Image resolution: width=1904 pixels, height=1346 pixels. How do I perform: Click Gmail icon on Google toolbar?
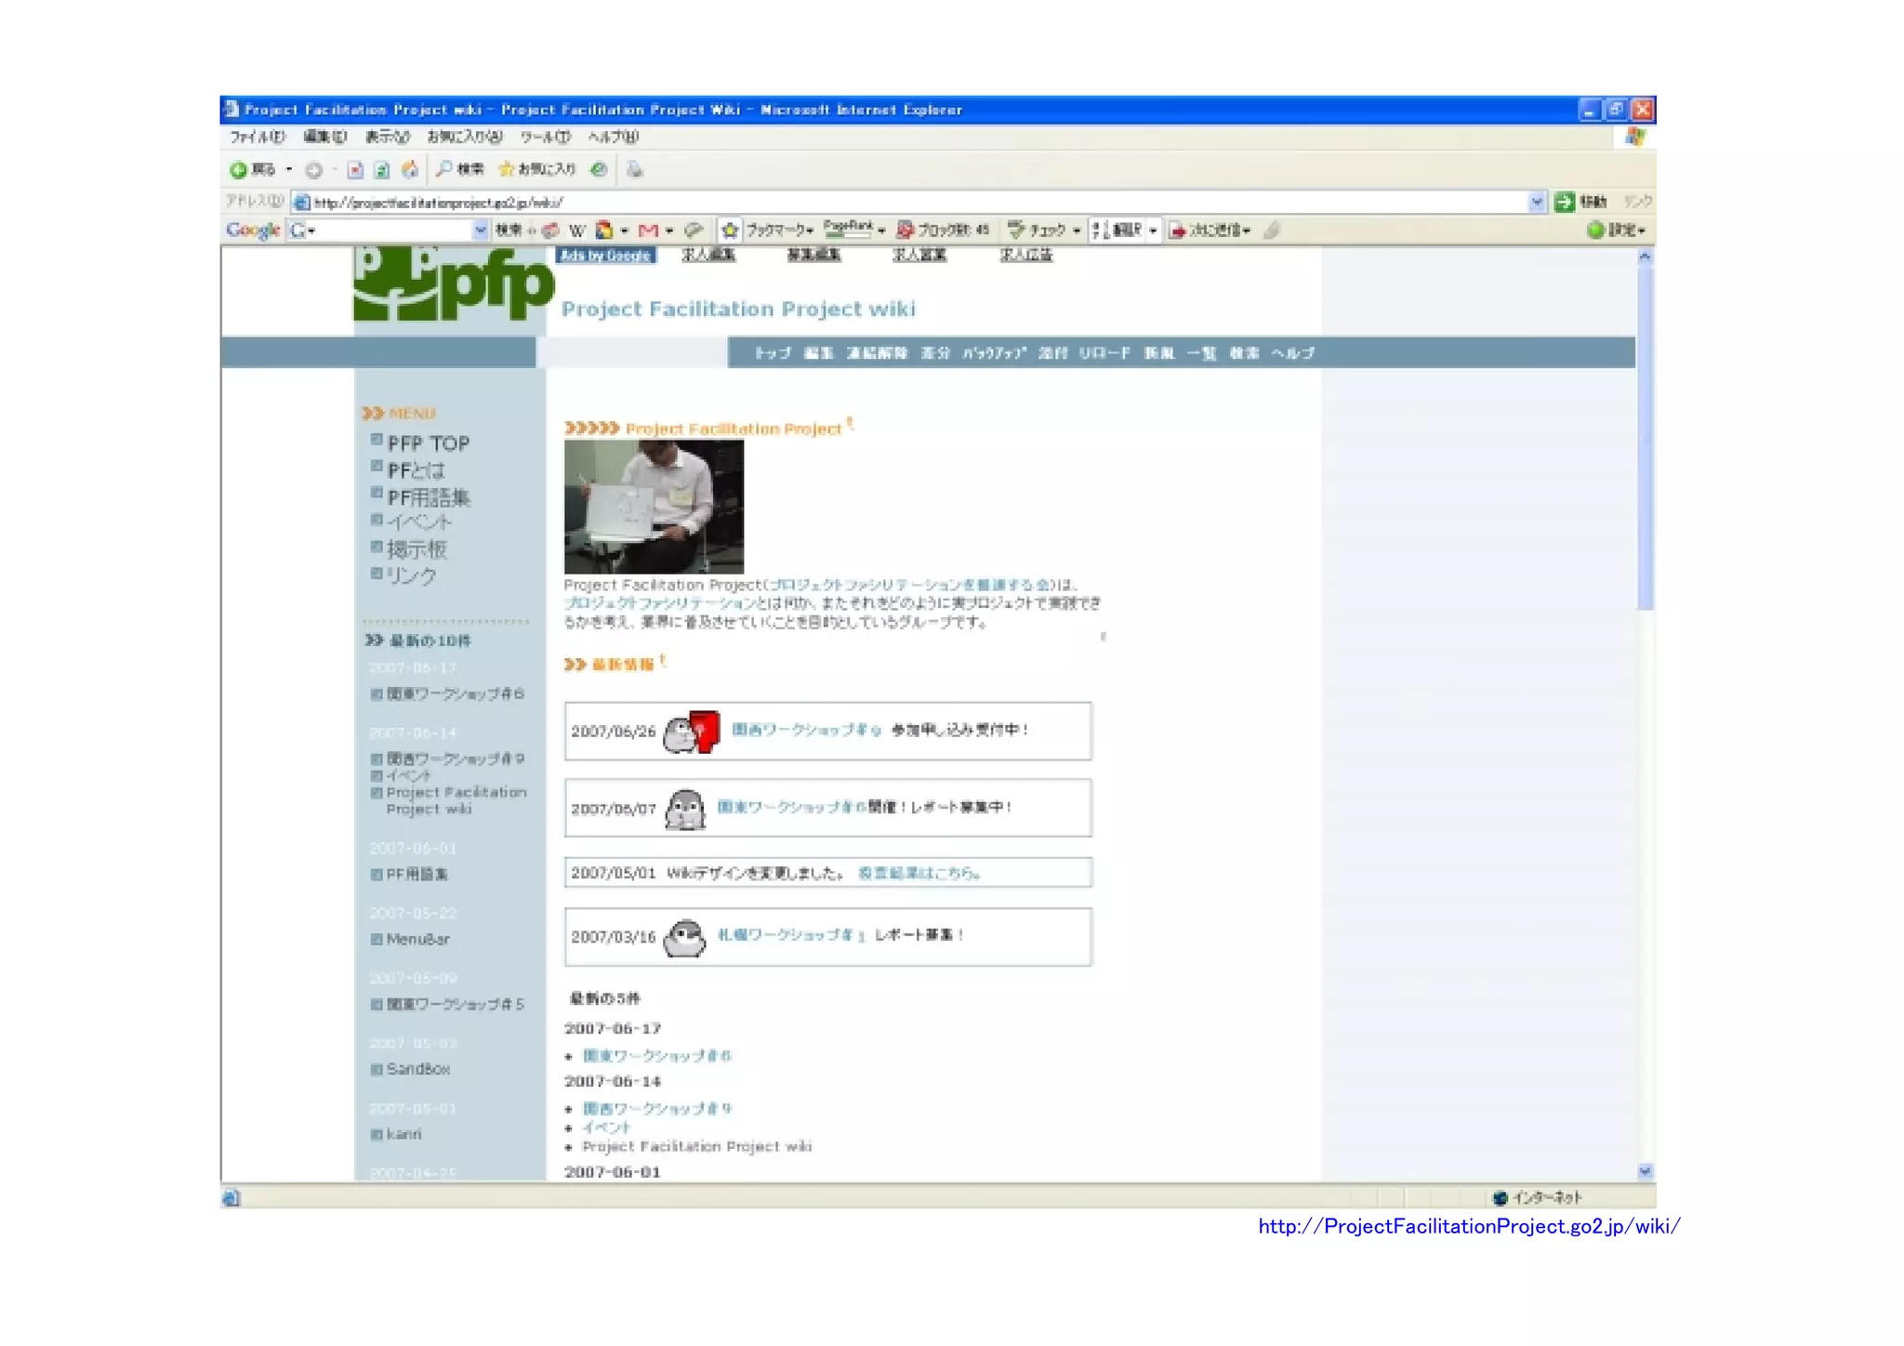point(648,230)
